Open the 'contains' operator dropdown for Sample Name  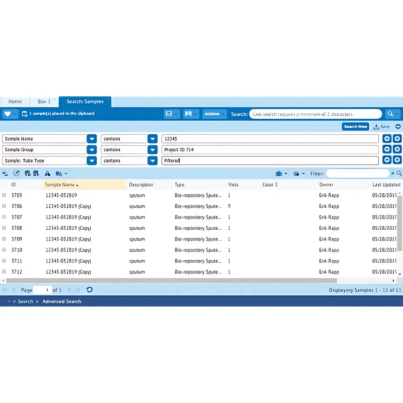click(152, 138)
